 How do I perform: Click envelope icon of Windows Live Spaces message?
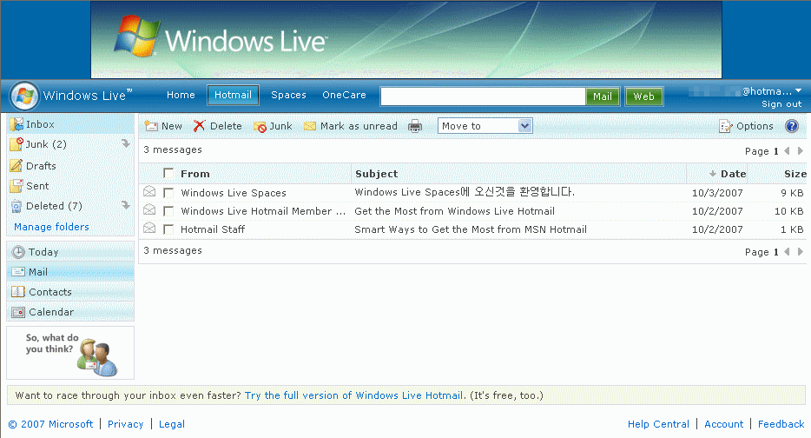pos(149,192)
